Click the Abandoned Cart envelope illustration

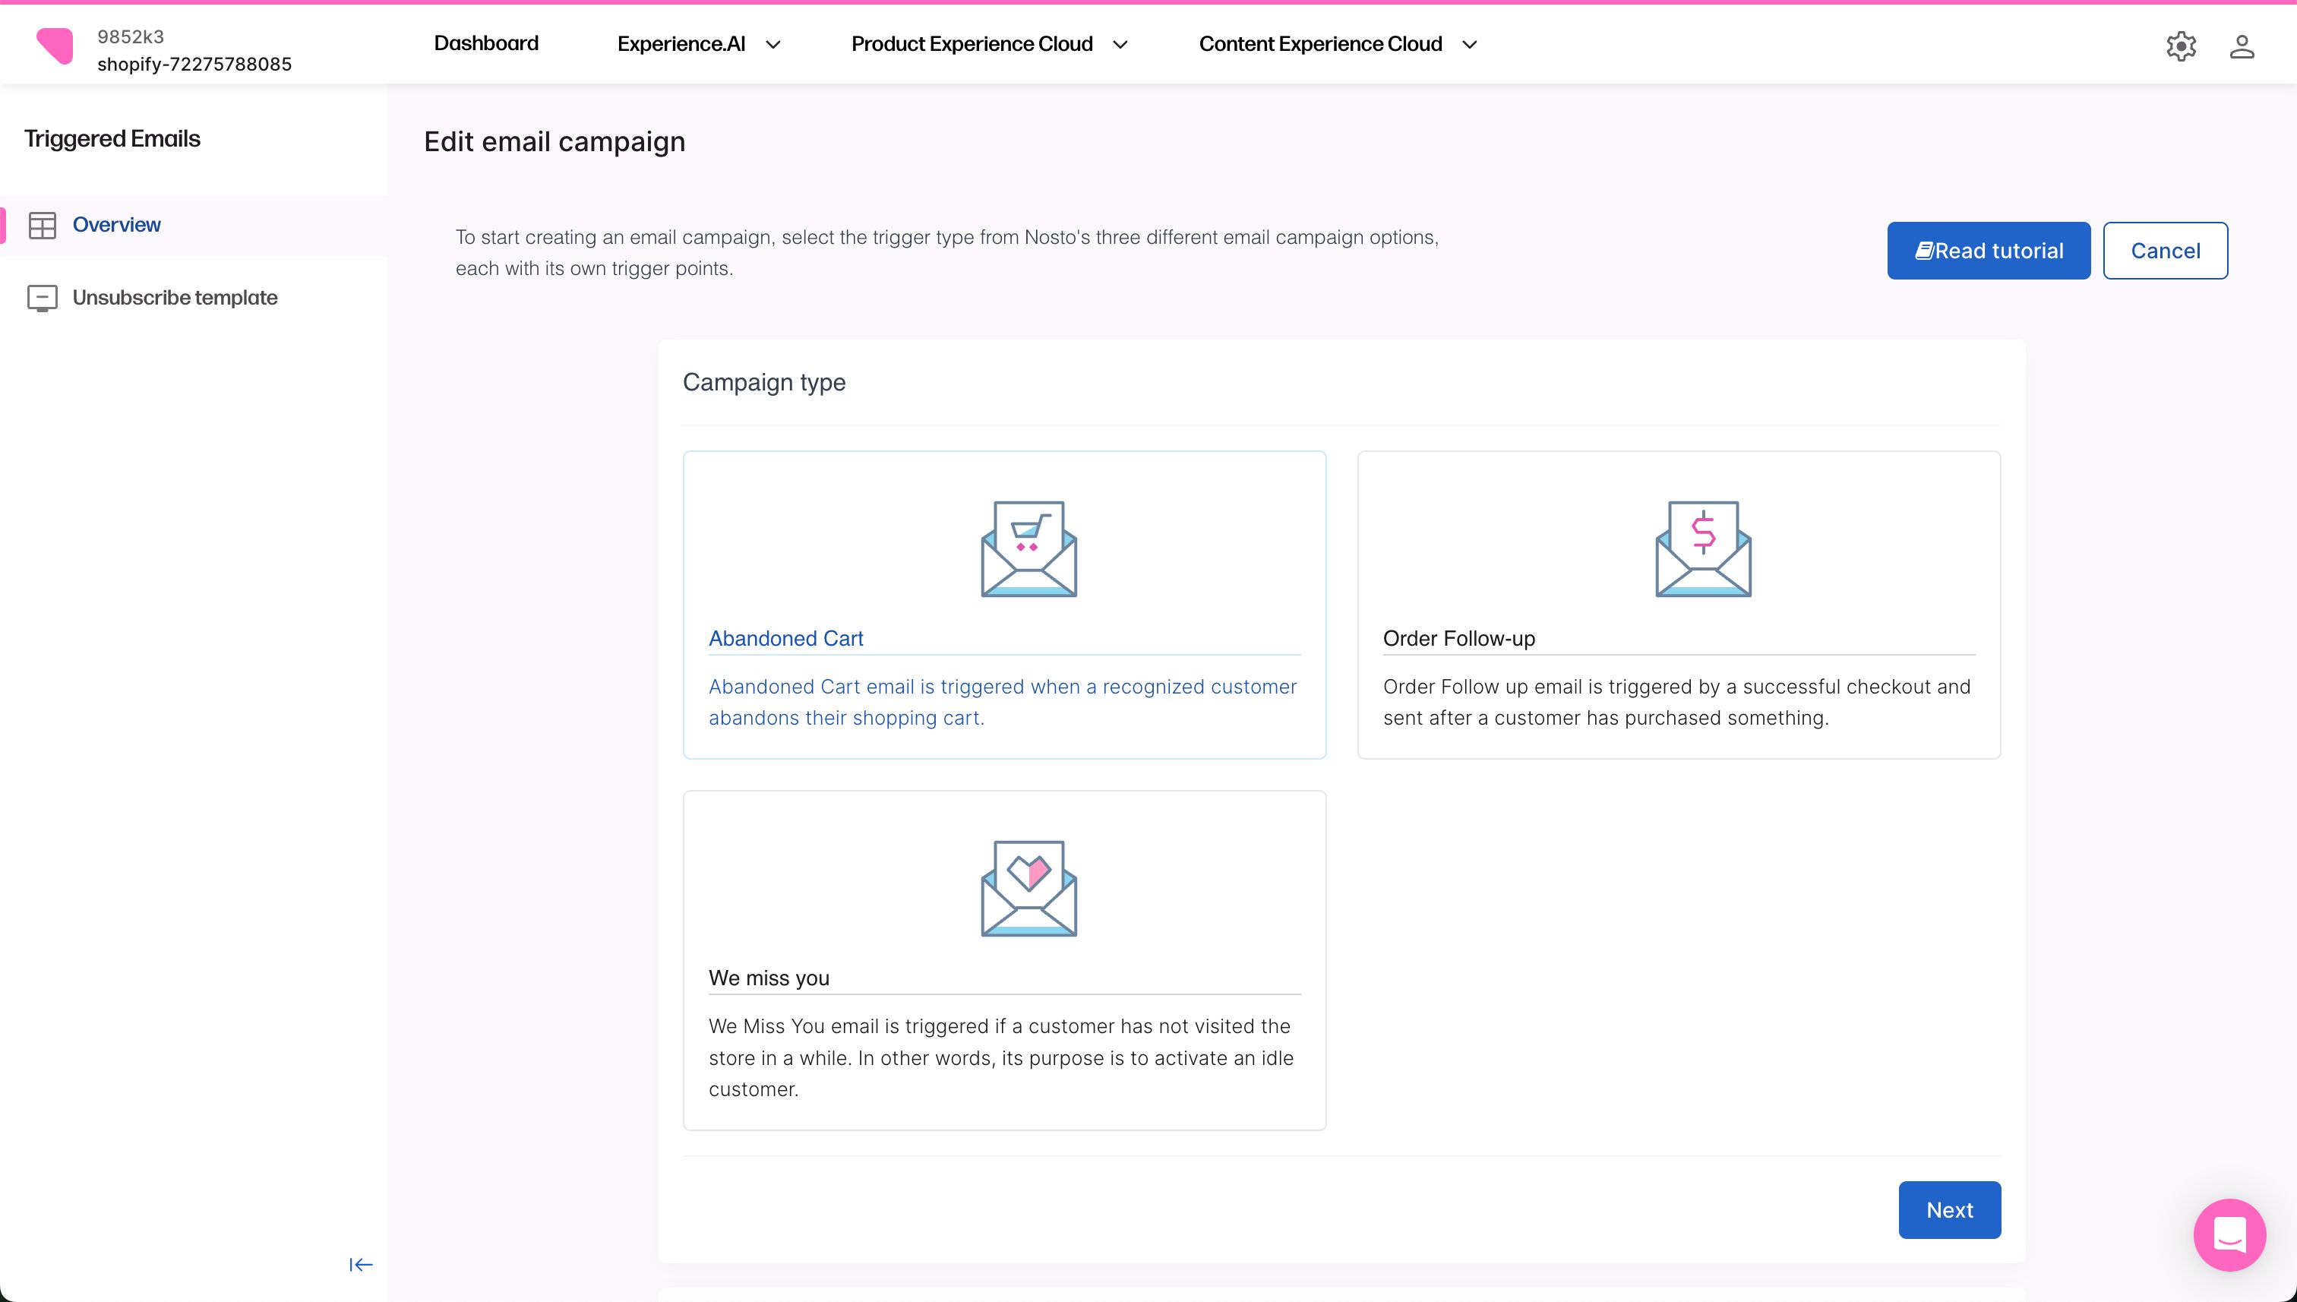click(x=1028, y=548)
